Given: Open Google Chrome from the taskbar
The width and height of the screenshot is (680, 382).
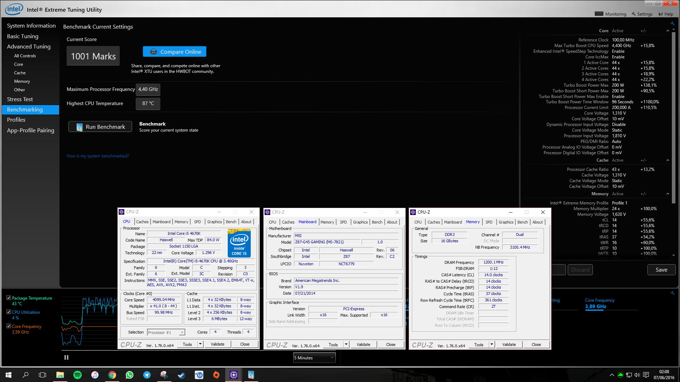Looking at the screenshot, I should tap(112, 375).
